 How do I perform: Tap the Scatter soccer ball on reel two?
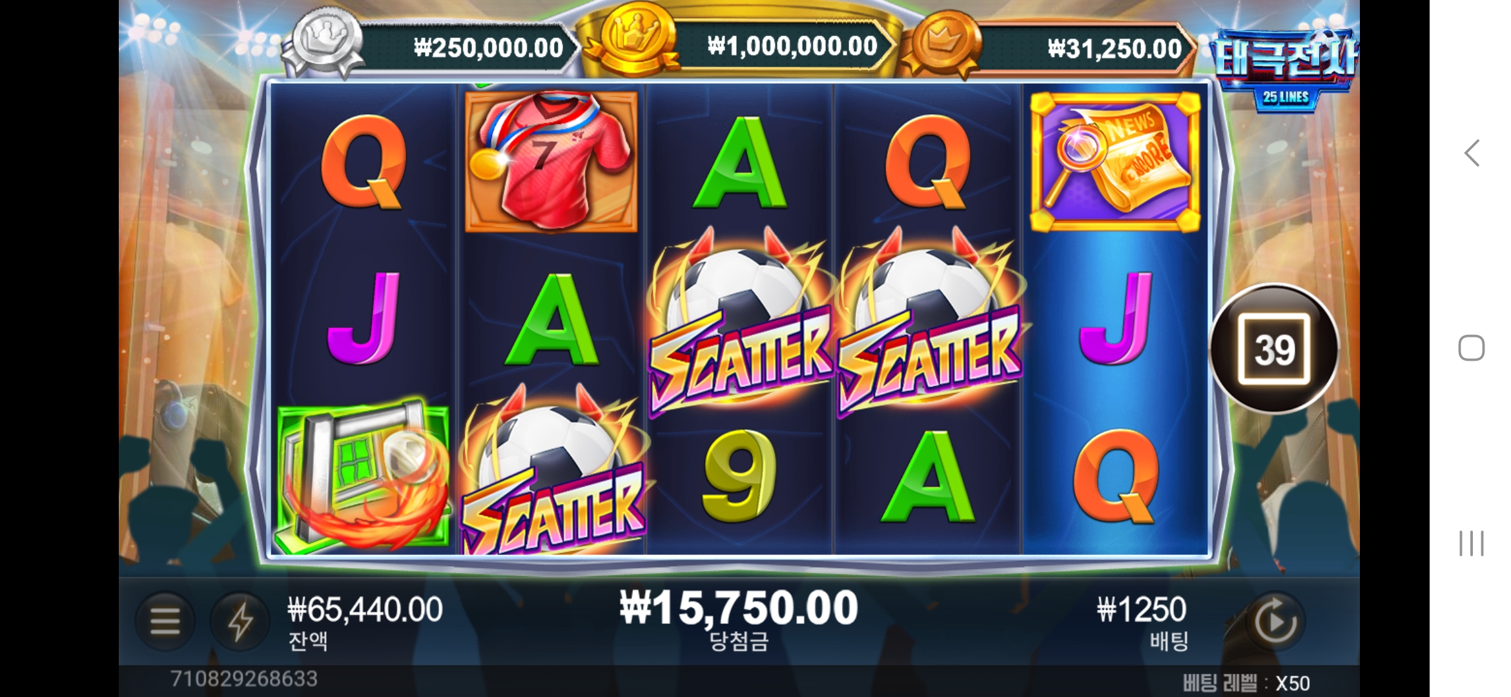tap(551, 471)
